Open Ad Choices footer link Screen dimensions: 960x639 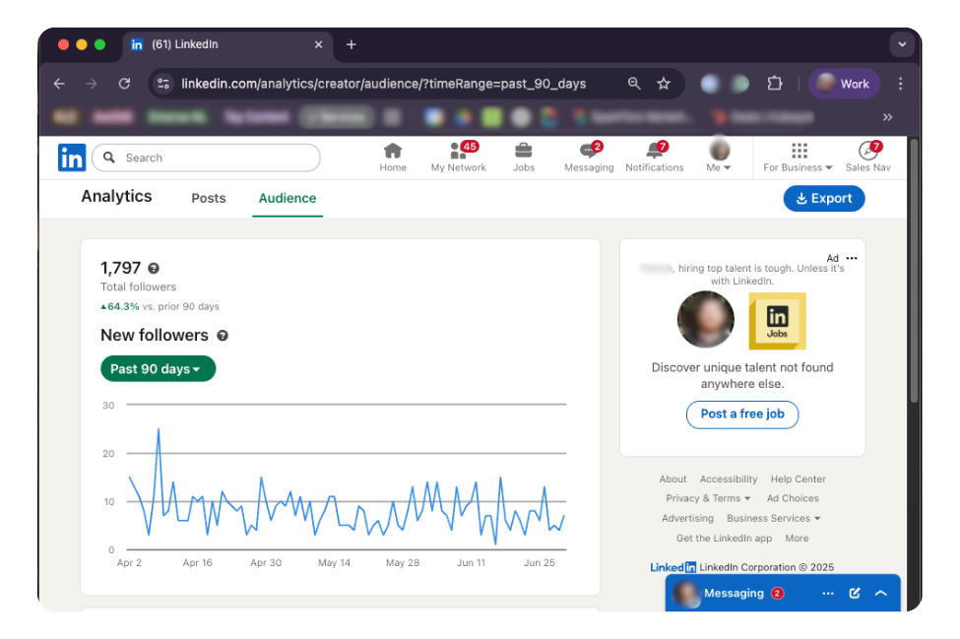[x=793, y=498]
